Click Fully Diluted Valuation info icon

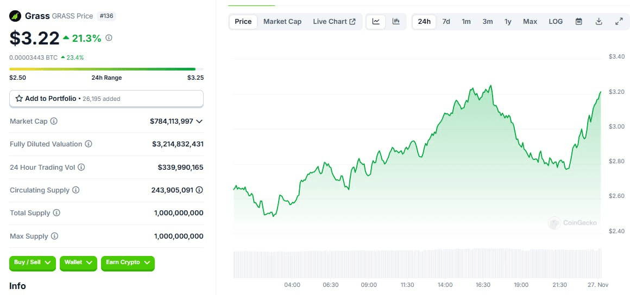click(89, 144)
